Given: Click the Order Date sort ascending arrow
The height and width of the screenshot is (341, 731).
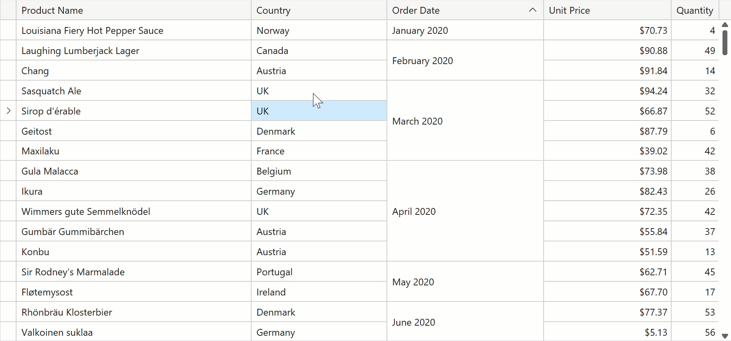Looking at the screenshot, I should coord(533,10).
